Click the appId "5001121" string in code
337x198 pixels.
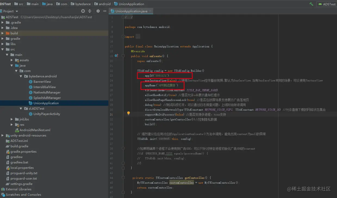[x=162, y=75]
